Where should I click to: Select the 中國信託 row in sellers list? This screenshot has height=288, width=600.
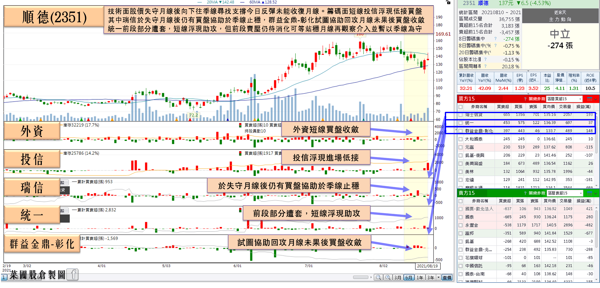[x=526, y=266]
